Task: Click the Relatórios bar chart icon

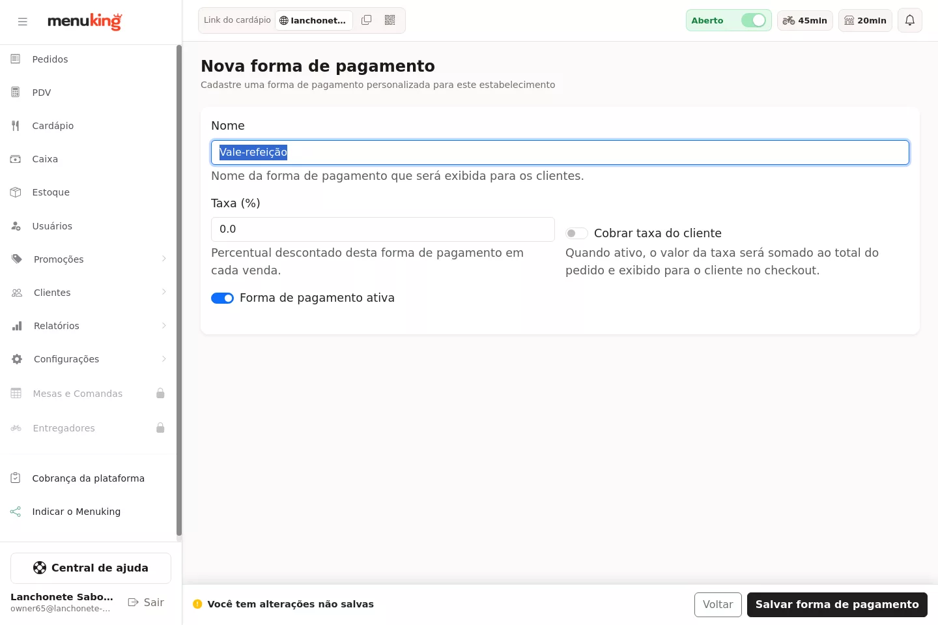Action: [17, 326]
